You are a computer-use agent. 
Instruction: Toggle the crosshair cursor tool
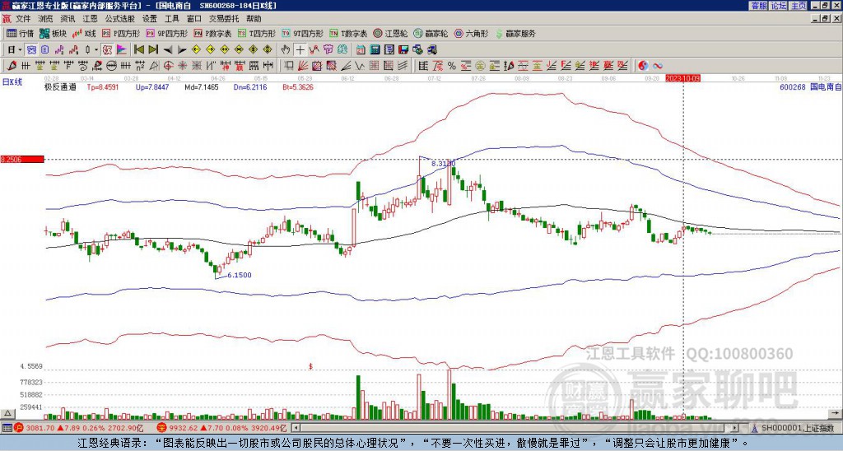pos(300,50)
